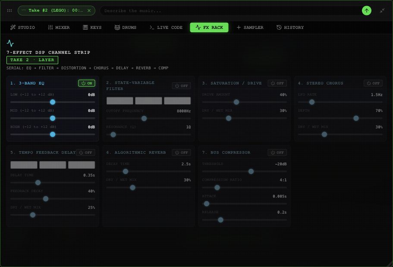Click the Take #2 (LEGO) chip label

tap(56, 10)
